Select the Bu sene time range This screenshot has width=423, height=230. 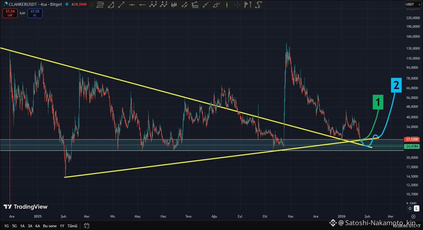coord(50,226)
